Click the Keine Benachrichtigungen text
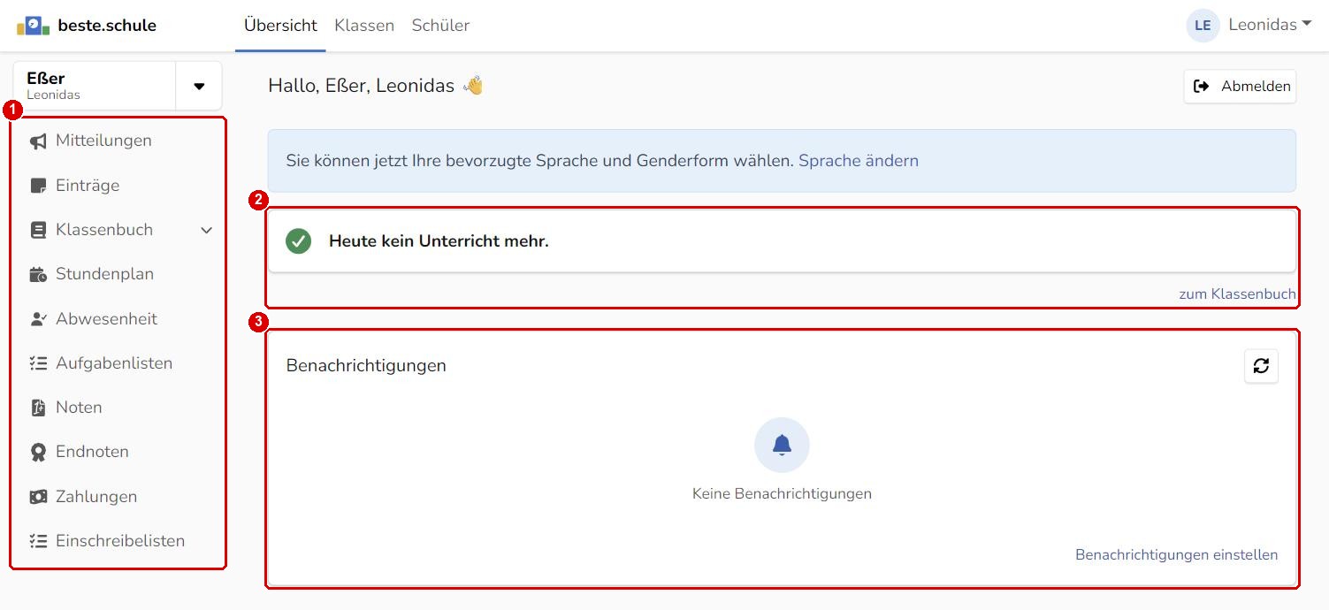The height and width of the screenshot is (610, 1329). click(x=782, y=494)
